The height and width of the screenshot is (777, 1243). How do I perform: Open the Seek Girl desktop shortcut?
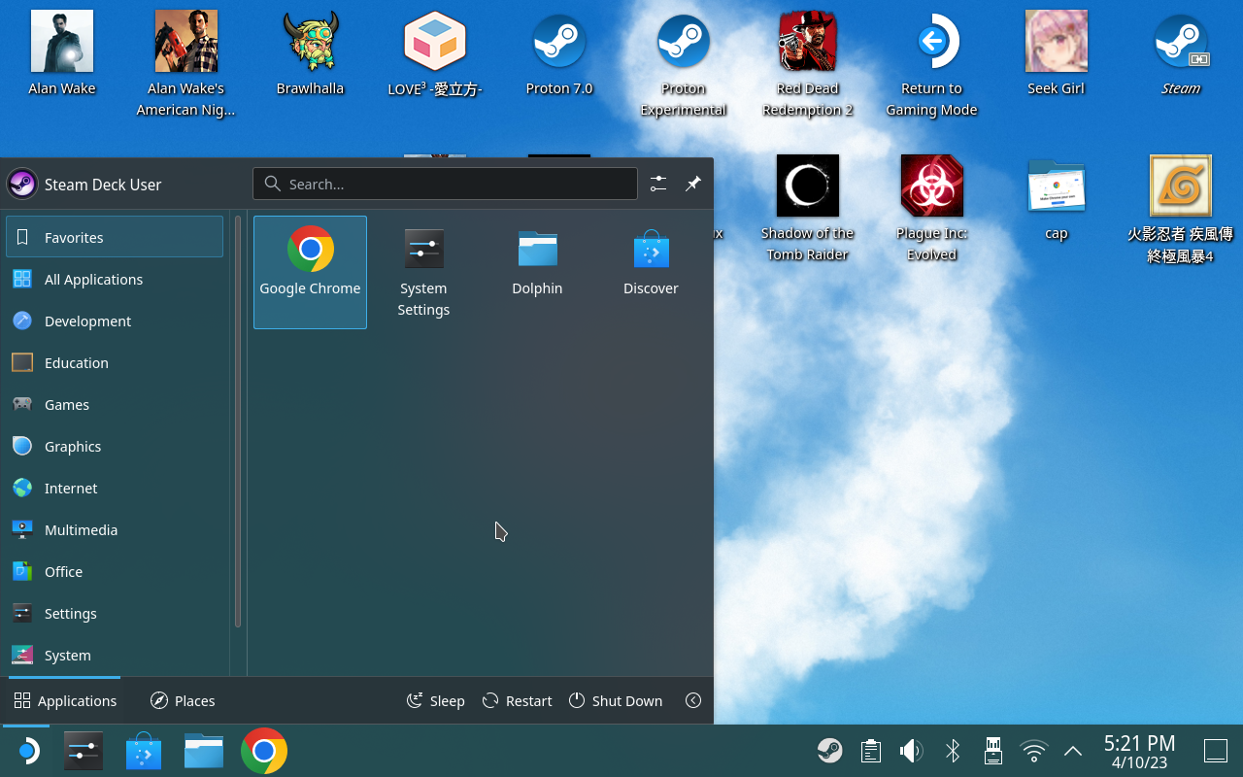[x=1057, y=54]
